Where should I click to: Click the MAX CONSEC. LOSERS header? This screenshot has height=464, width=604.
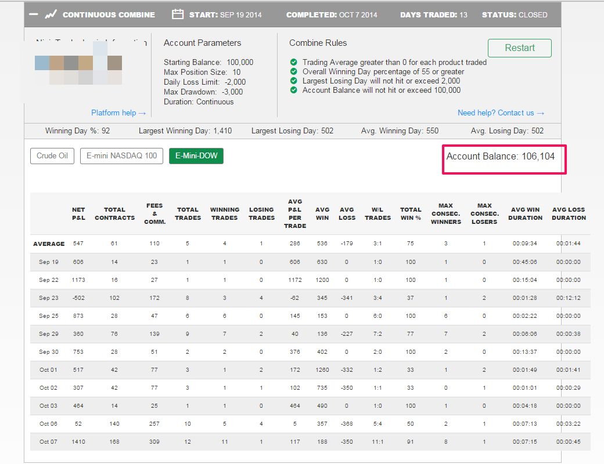pyautogui.click(x=484, y=213)
